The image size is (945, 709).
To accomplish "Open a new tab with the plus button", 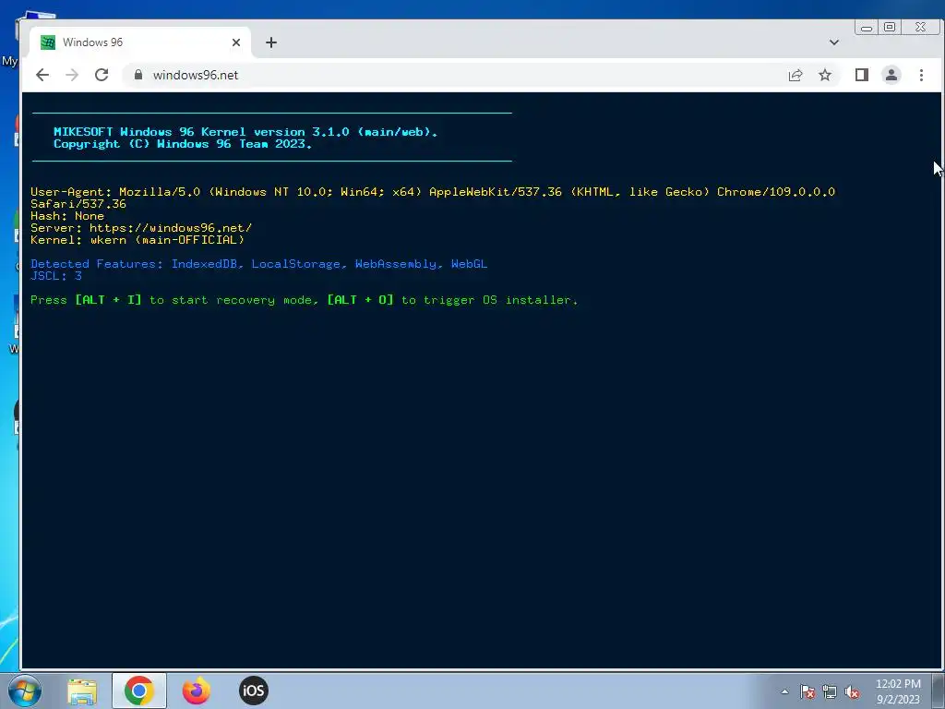I will (271, 42).
